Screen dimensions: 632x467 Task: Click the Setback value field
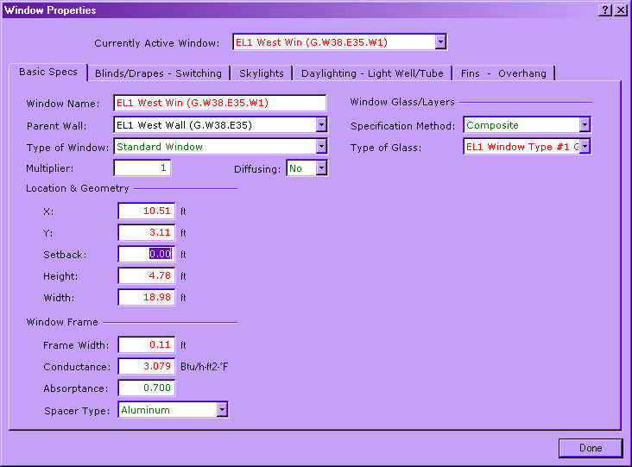point(146,255)
